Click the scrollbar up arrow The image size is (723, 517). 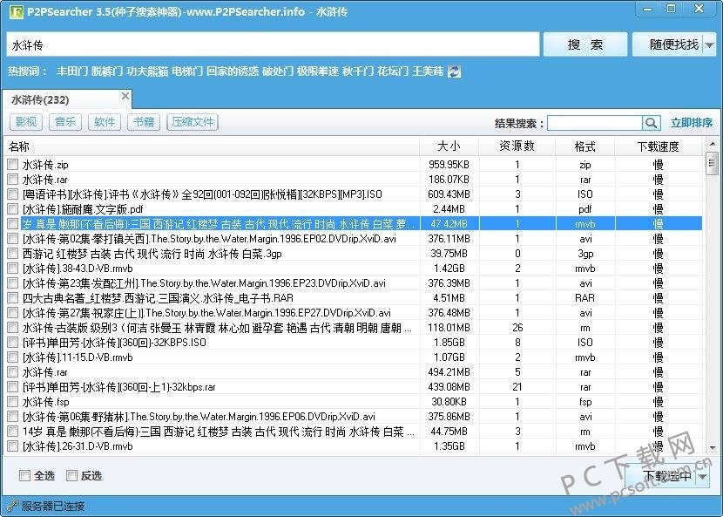coord(713,144)
